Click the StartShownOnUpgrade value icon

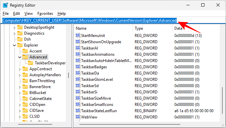point(78,42)
